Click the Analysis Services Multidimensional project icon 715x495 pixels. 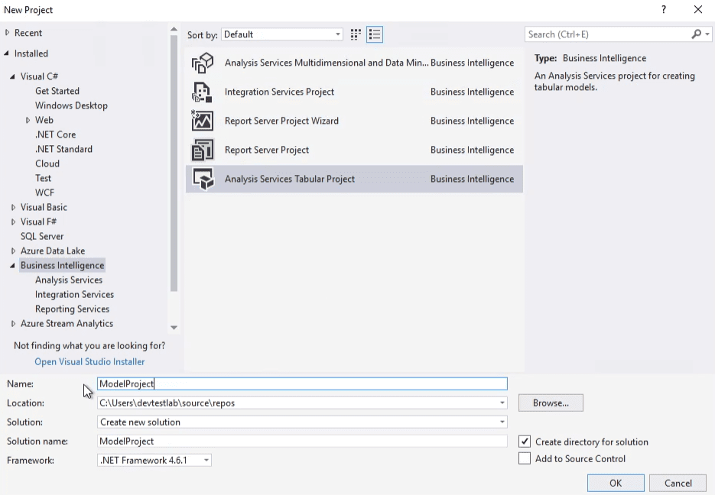203,63
